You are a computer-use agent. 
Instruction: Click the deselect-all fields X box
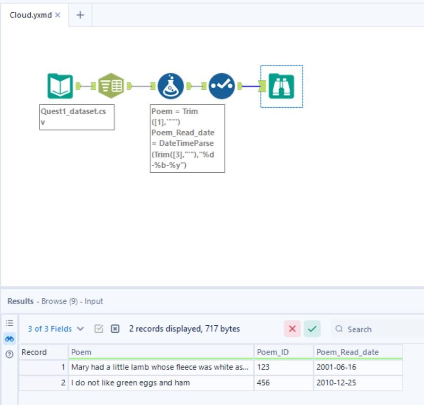[x=115, y=329]
